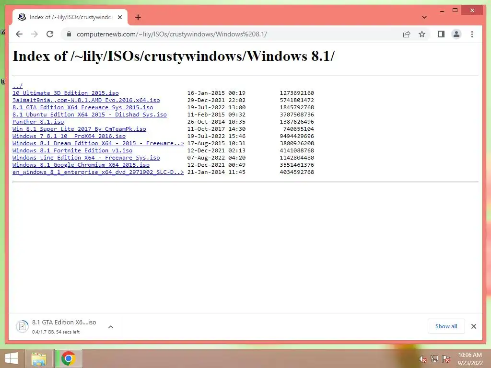This screenshot has height=368, width=491.
Task: Download Windows 7 8.1 10 ProX64 2016.iso
Action: tap(69, 136)
